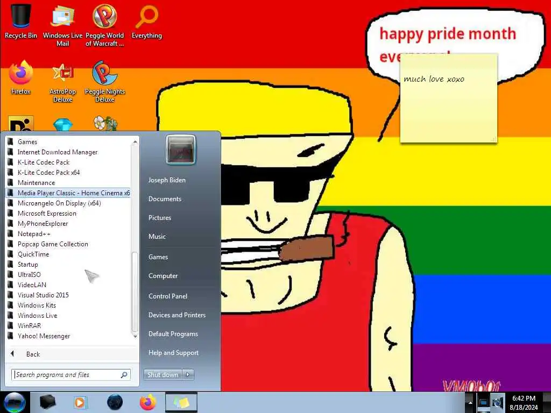Open Documents from Start menu

point(165,199)
